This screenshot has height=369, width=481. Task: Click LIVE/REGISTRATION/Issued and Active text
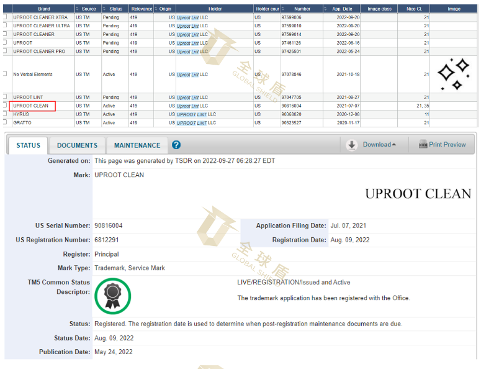point(294,282)
